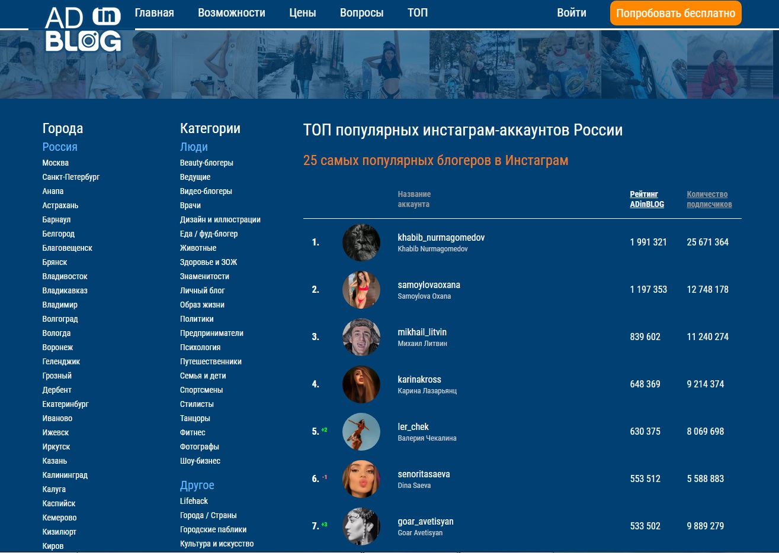Open Фитнес category
779x553 pixels.
[x=193, y=432]
